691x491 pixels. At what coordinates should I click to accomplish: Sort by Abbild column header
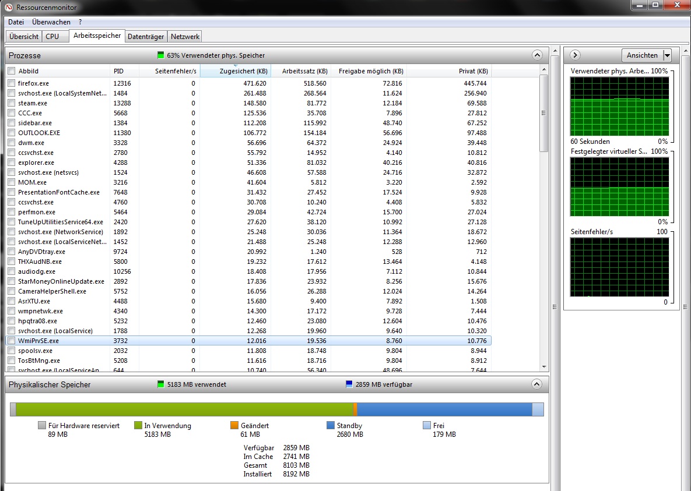coord(62,71)
